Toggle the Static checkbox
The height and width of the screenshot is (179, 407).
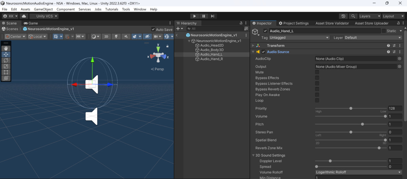[384, 31]
